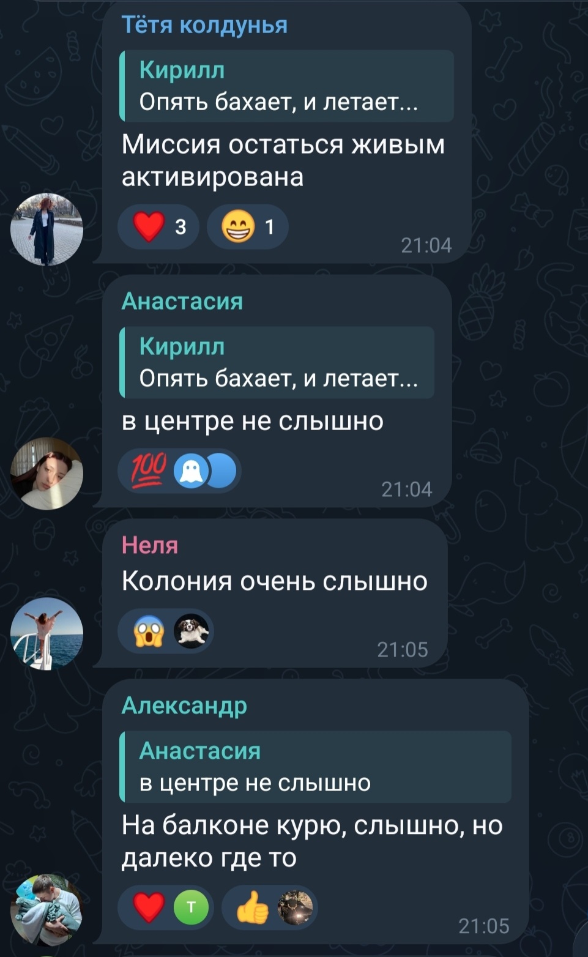Viewport: 588px width, 957px height.
Task: Tap the ghost avatar in Анастасия's reactions
Action: (x=192, y=472)
